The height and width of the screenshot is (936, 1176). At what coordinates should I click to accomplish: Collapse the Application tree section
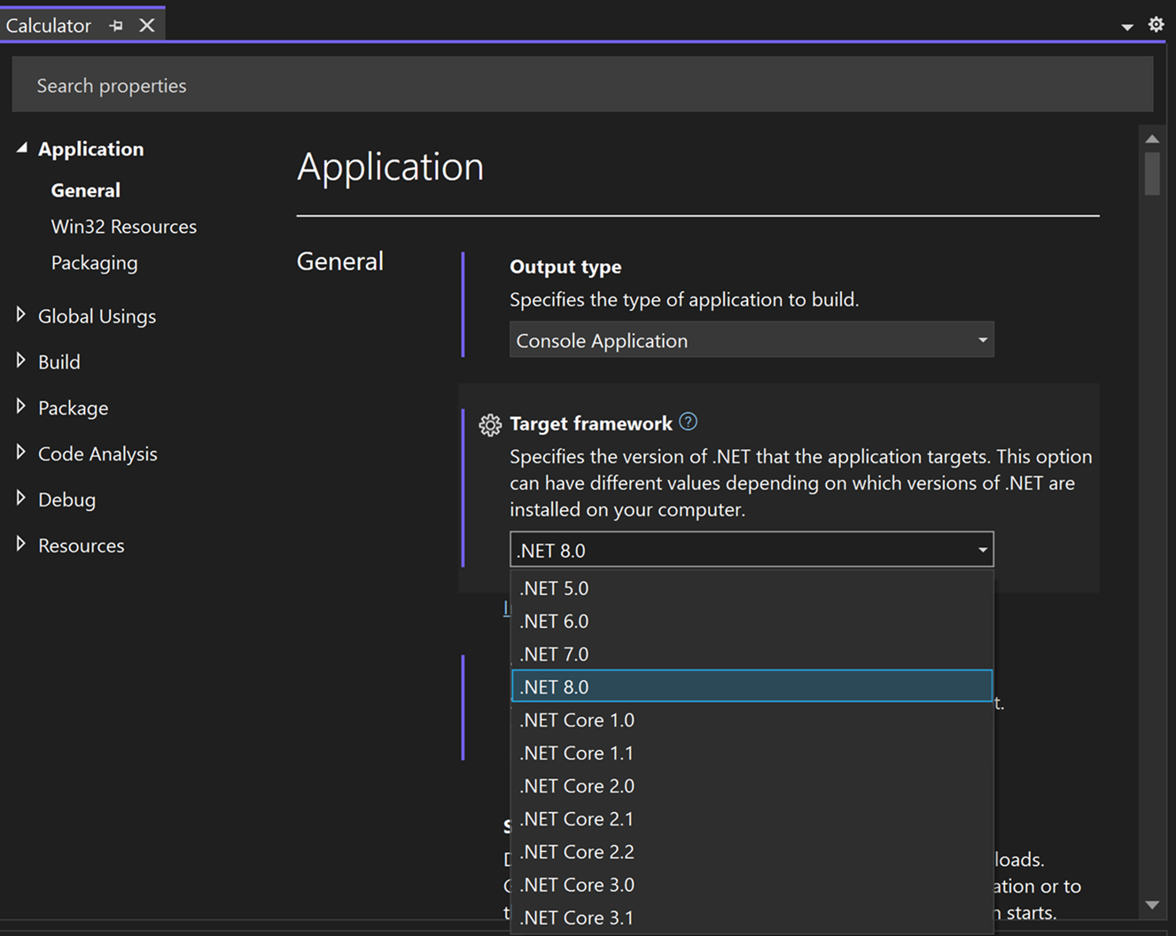coord(21,149)
